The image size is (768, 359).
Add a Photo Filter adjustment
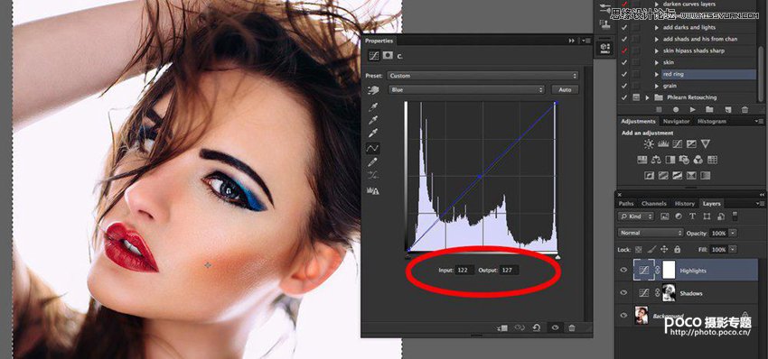(684, 160)
